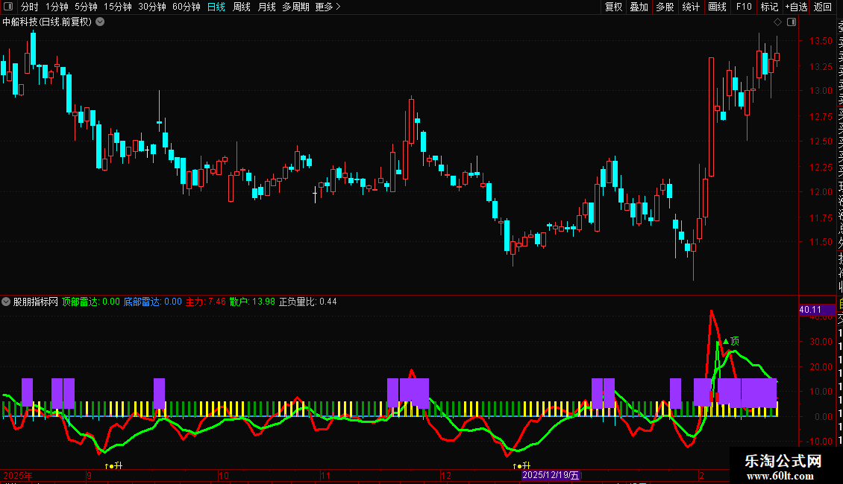The image size is (843, 484).
Task: Select the 1分钟 period
Action: [x=57, y=7]
